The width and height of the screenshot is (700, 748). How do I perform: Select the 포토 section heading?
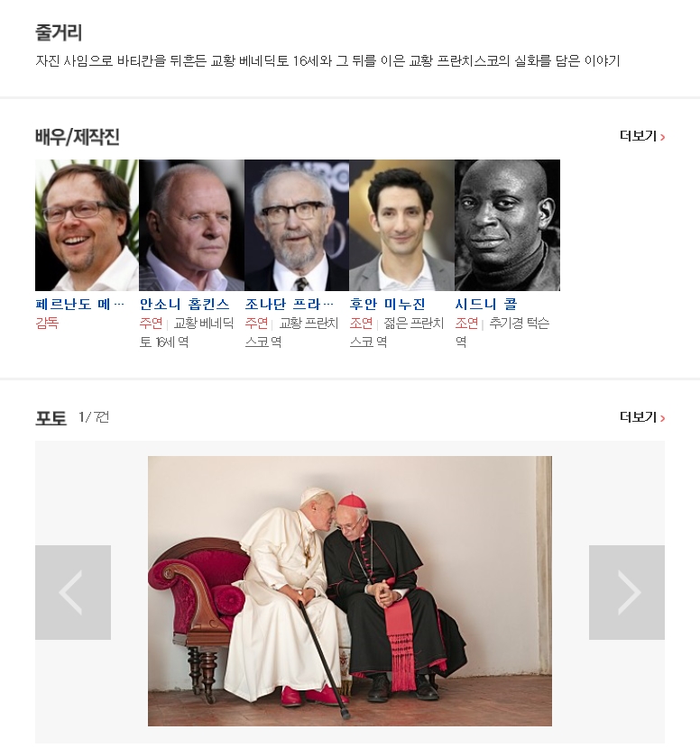[51, 418]
